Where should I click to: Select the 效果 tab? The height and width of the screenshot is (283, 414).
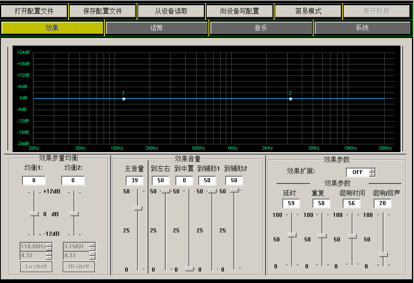click(52, 28)
